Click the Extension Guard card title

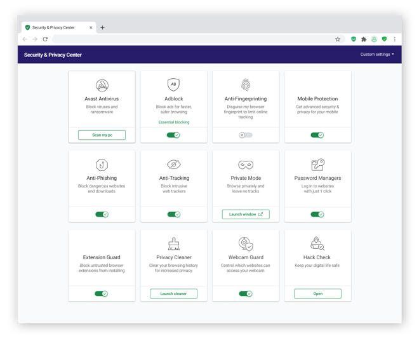pos(102,257)
